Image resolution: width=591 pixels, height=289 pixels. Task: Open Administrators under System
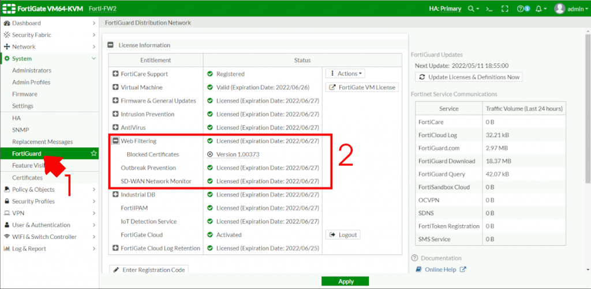click(x=32, y=71)
